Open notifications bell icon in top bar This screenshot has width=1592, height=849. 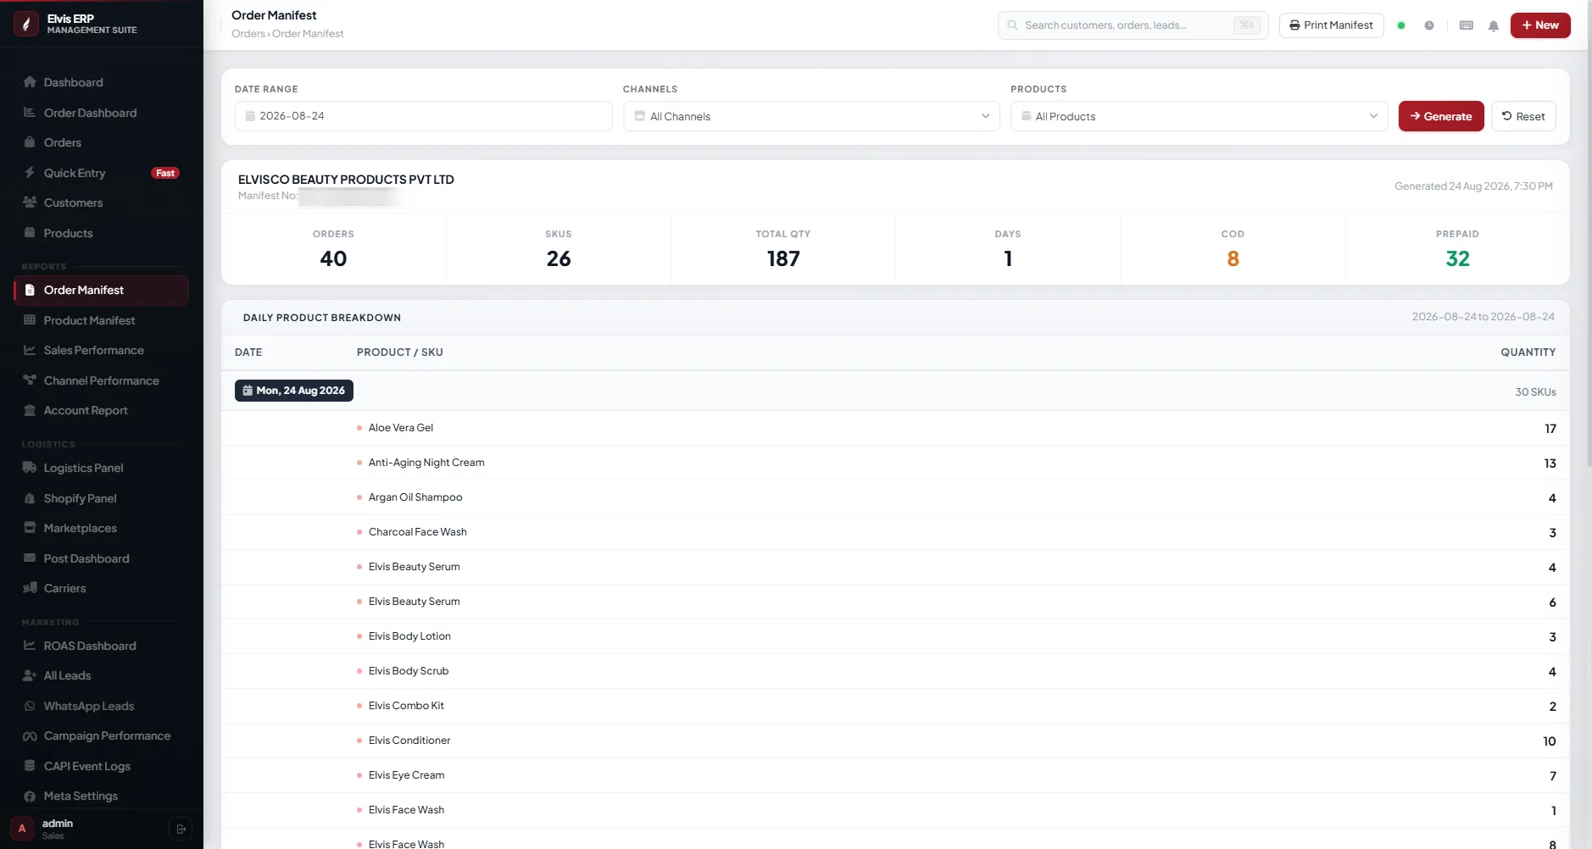(1494, 25)
